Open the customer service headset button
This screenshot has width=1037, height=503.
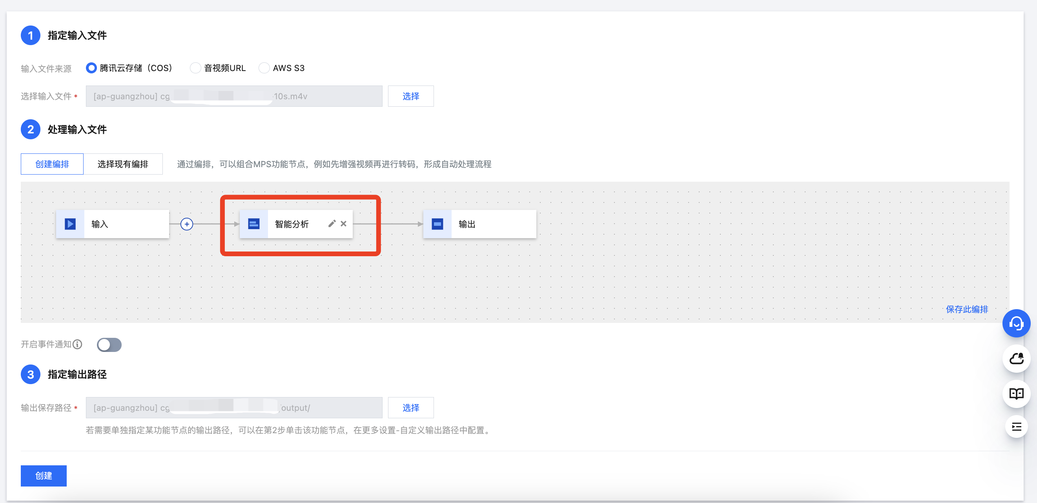click(x=1016, y=323)
